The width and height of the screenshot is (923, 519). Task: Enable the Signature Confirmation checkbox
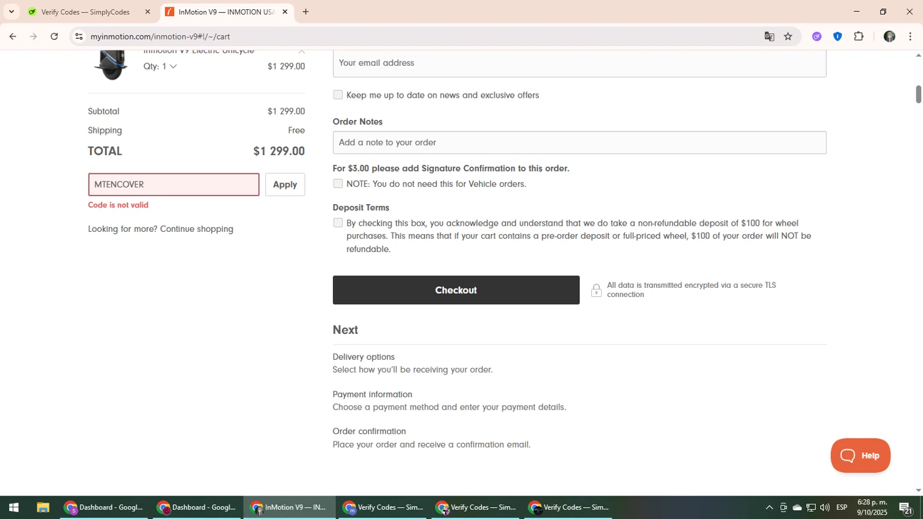pos(338,183)
